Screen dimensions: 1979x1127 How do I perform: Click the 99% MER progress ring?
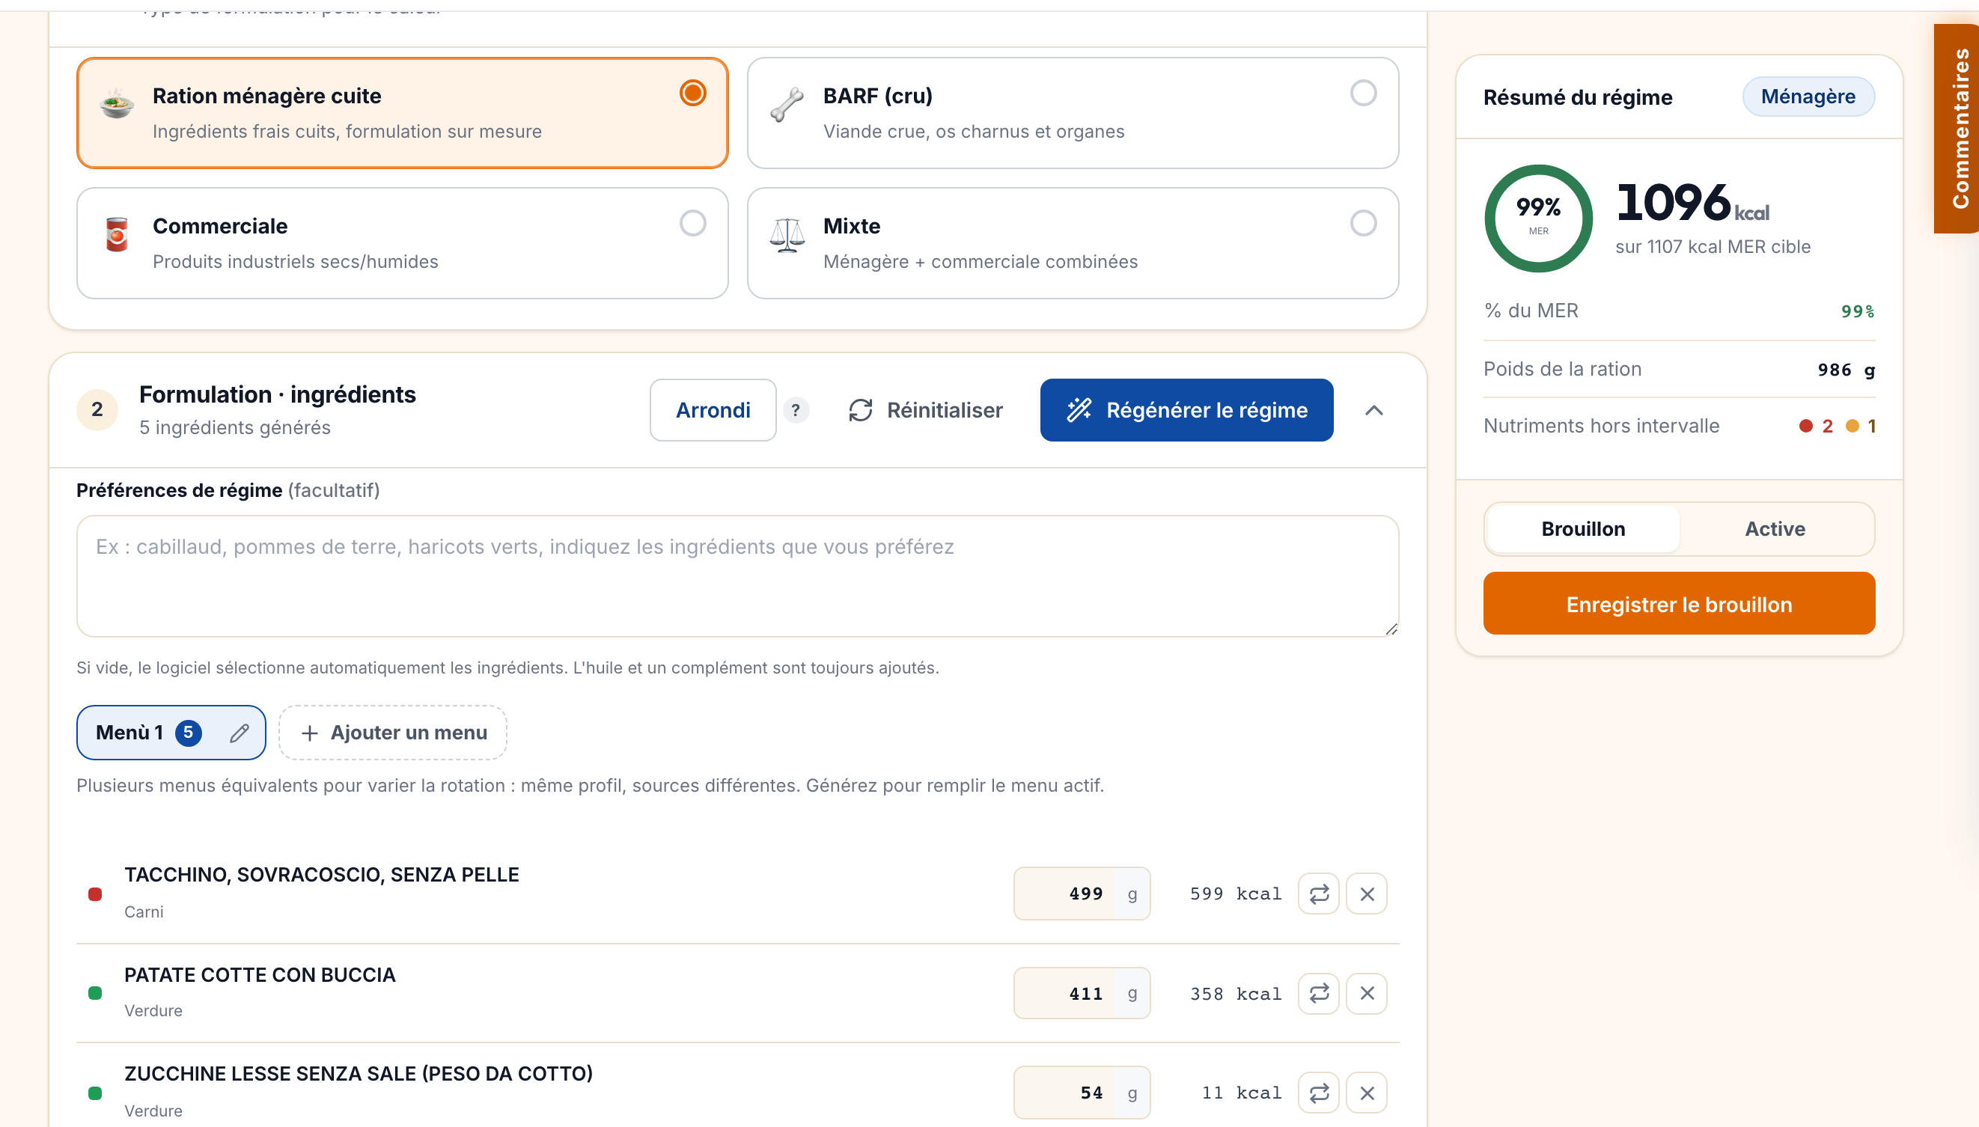[x=1538, y=219]
